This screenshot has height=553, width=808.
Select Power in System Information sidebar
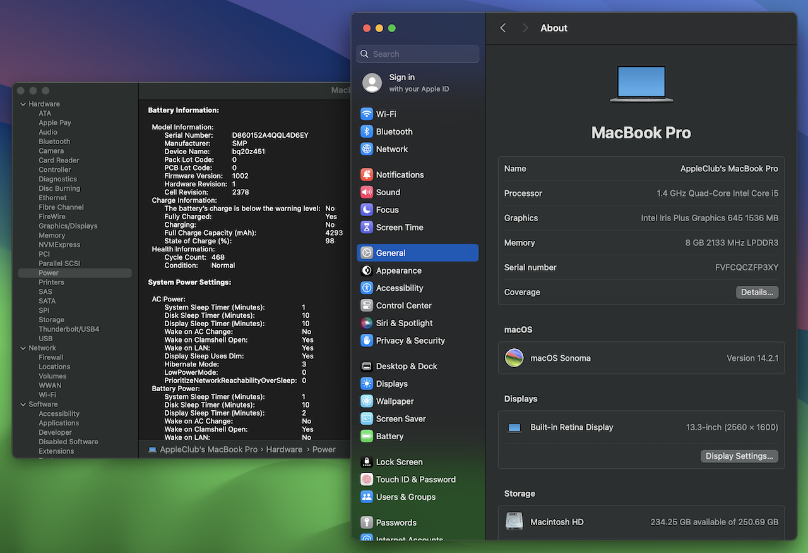(x=75, y=273)
